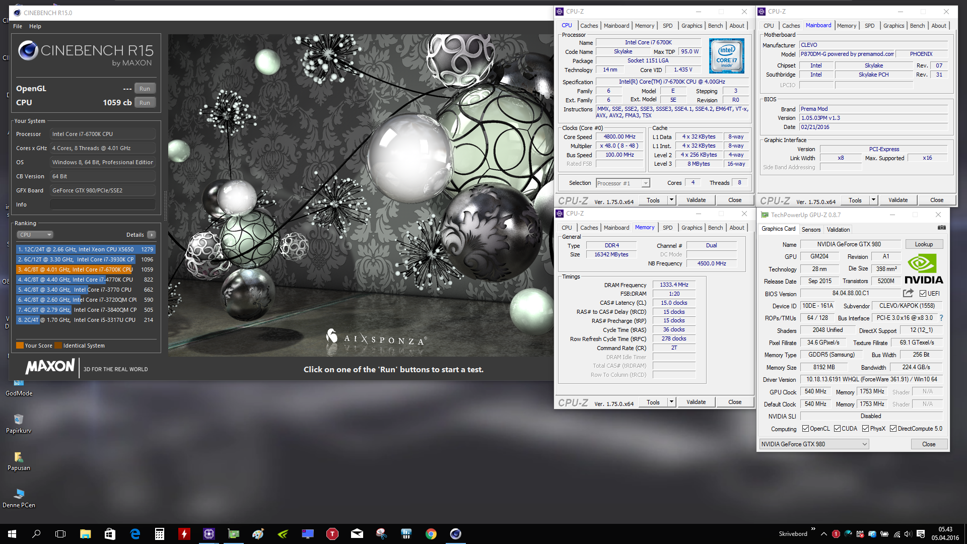Open taskbar search magnifier
Screen dimensions: 967x544
36,534
